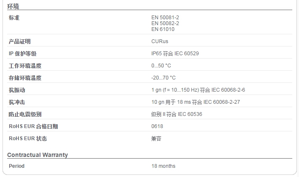Click the IP65 符合 IEC 60529 value
Image resolution: width=299 pixels, height=177 pixels.
tap(175, 54)
